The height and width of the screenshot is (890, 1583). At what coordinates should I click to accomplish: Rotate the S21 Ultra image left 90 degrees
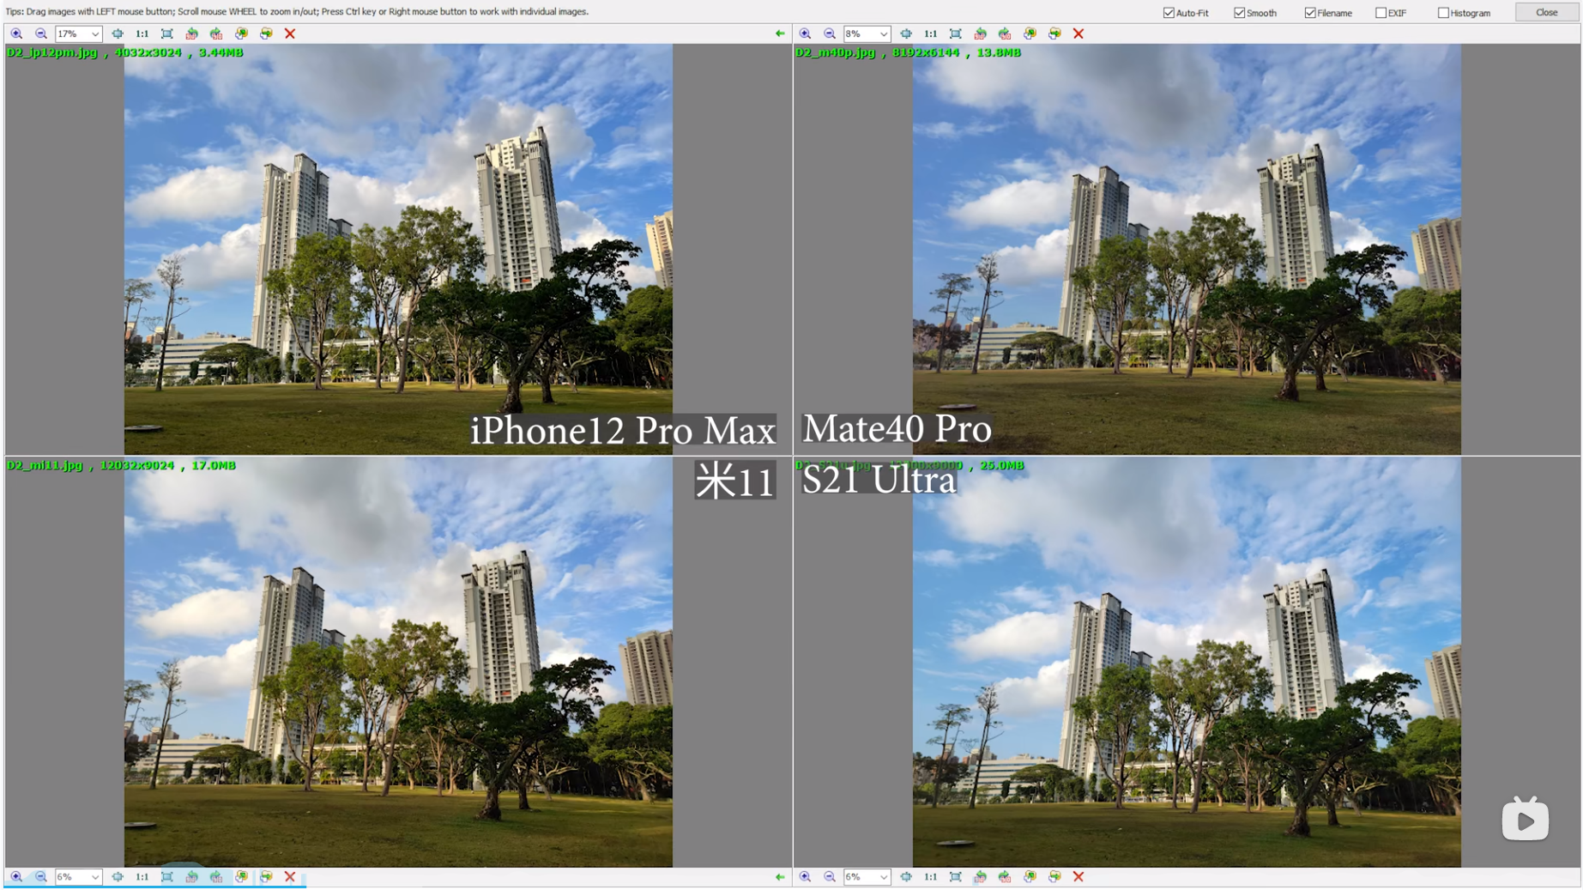[x=980, y=876]
